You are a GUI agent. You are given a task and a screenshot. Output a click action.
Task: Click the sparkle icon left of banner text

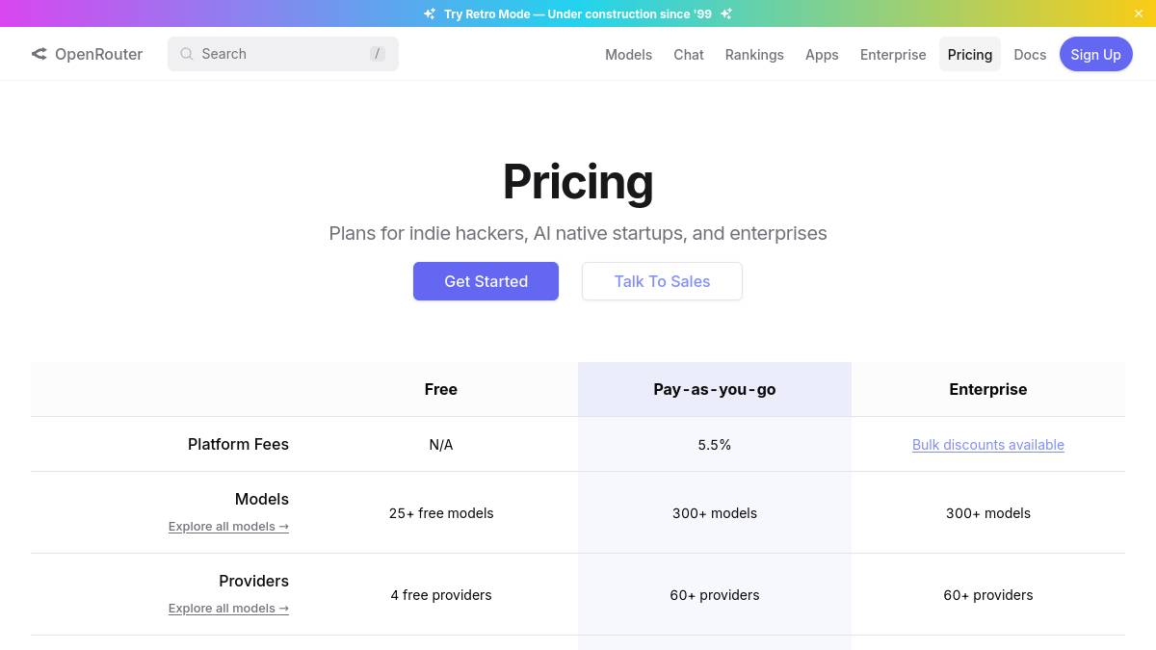click(430, 13)
